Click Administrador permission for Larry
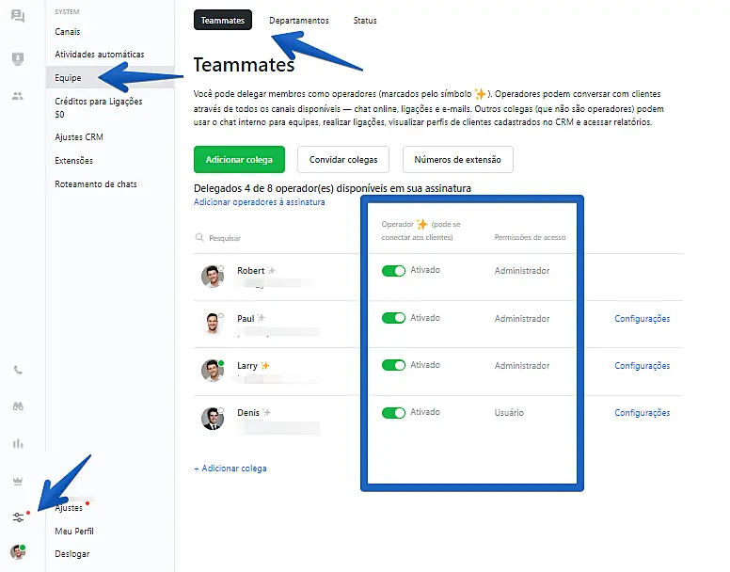Viewport: 730px width, 572px height. point(522,365)
